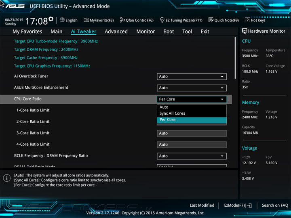Open the Exit tab
The height and width of the screenshot is (218, 291).
205,31
